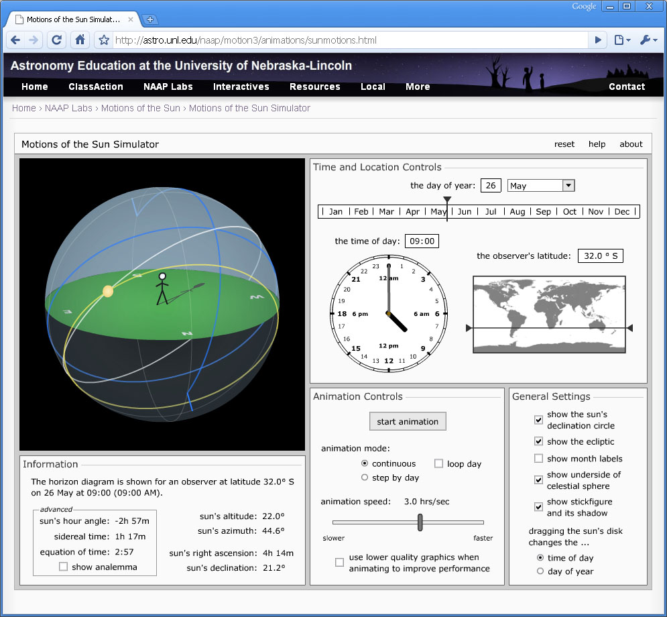Viewport: 667px width, 617px height.
Task: Click the timeline day marker triangle
Action: [x=446, y=200]
